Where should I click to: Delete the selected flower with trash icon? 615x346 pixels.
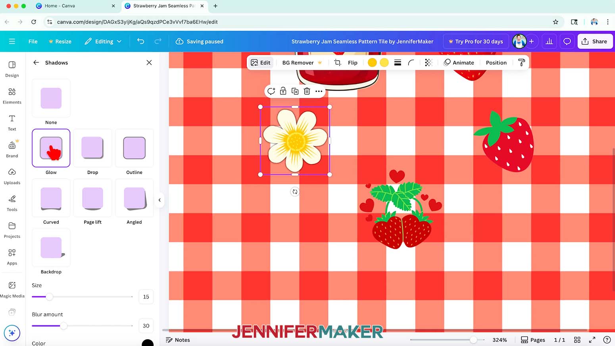(307, 91)
